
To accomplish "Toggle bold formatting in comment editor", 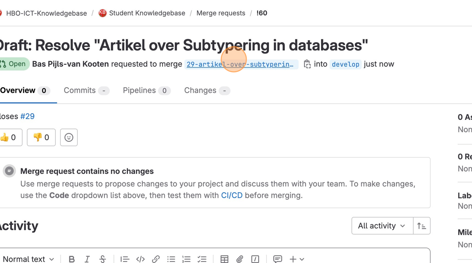I will click(72, 259).
